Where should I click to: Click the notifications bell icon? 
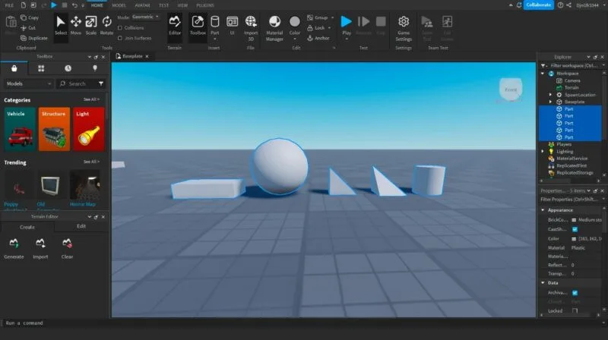(x=519, y=5)
